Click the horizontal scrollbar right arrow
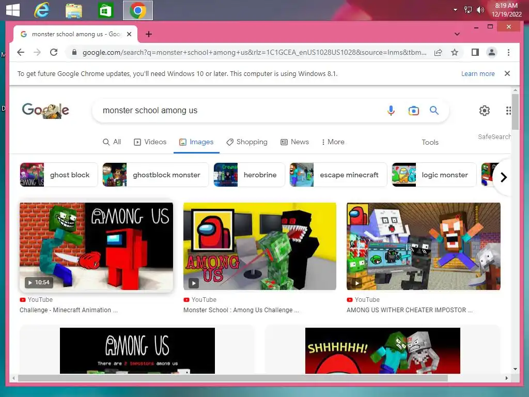The height and width of the screenshot is (397, 529). (x=506, y=378)
